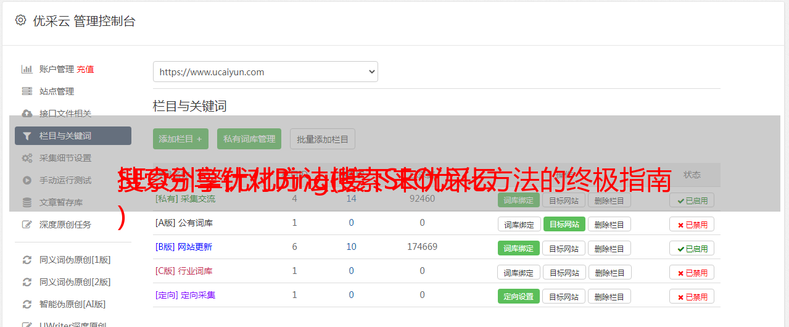Open 文章暂存库 page
Viewport: 789px width, 327px height.
coord(61,202)
